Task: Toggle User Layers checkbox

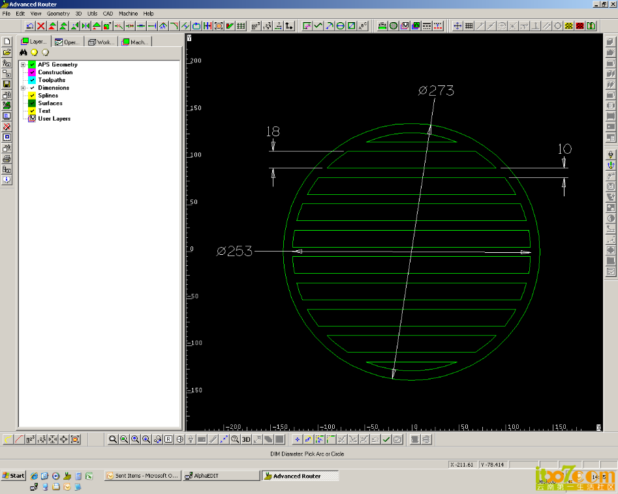Action: tap(32, 119)
